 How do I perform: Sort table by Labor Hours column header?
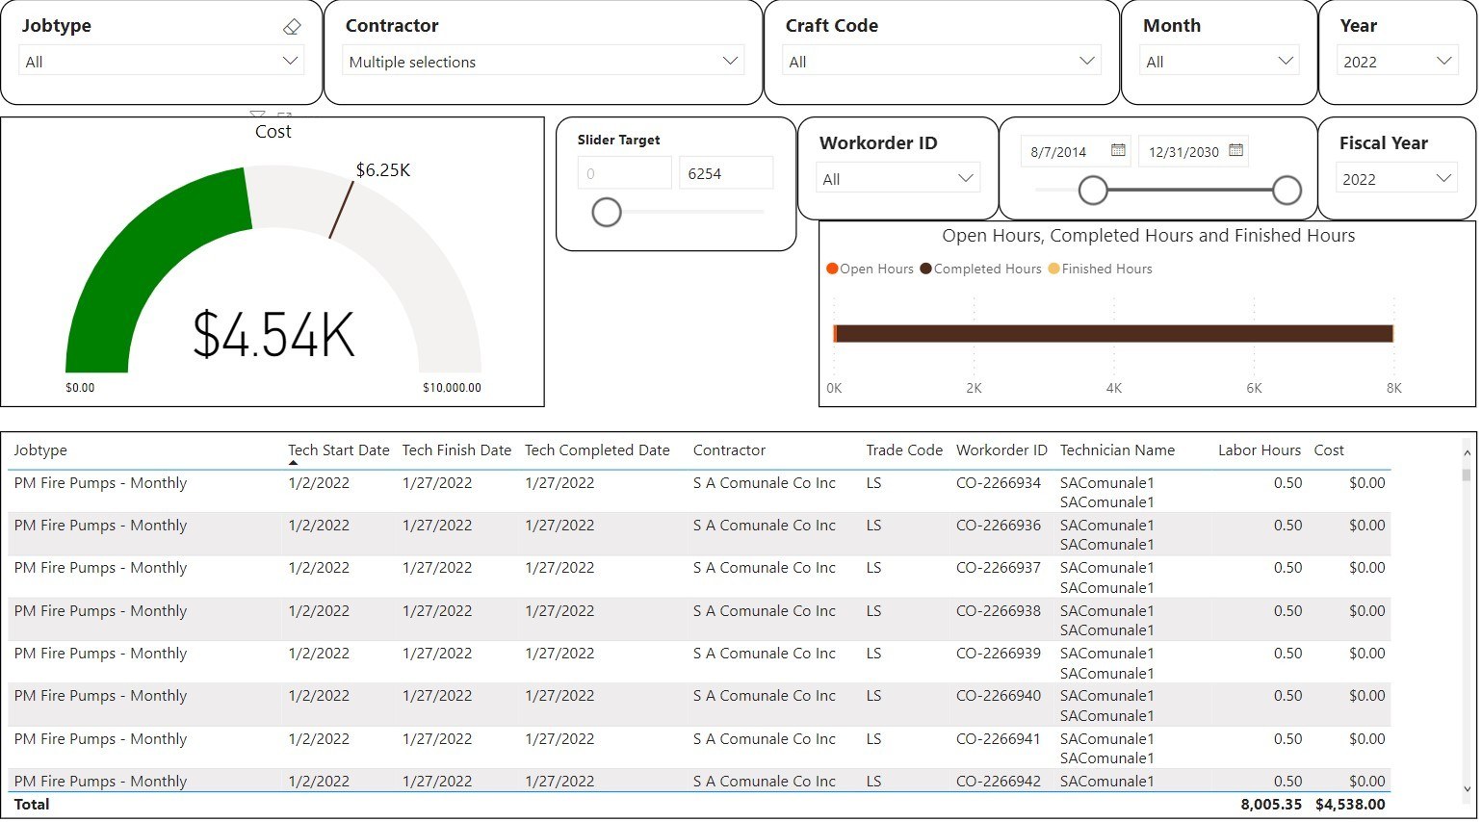coord(1259,450)
